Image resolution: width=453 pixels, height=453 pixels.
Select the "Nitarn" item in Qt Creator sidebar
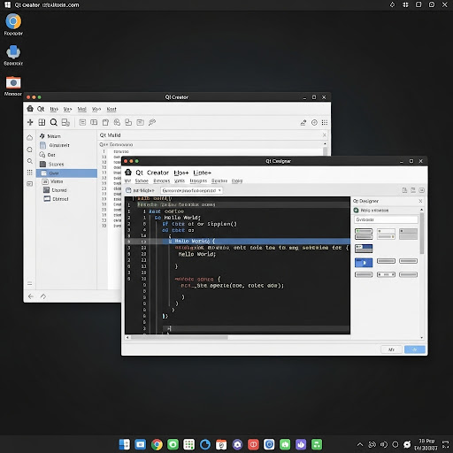point(54,136)
